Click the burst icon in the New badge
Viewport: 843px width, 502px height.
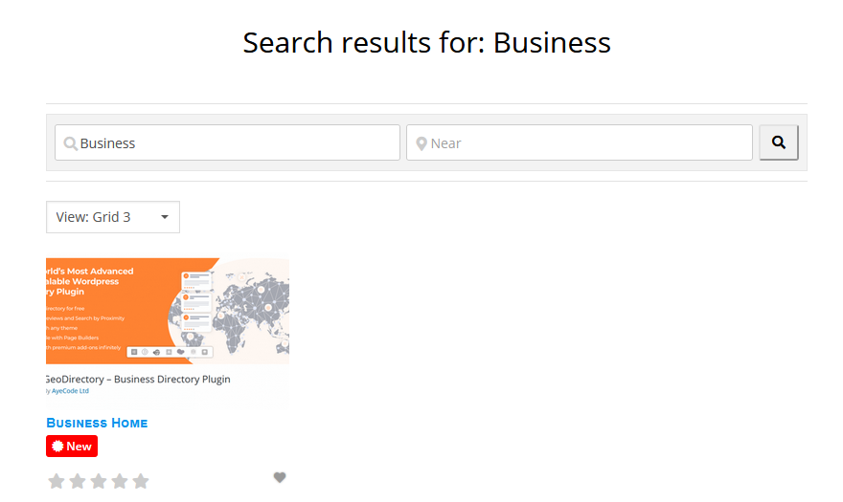[57, 447]
